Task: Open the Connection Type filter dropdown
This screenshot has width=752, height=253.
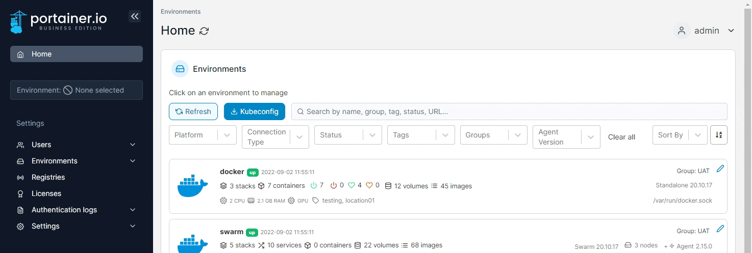Action: [275, 137]
